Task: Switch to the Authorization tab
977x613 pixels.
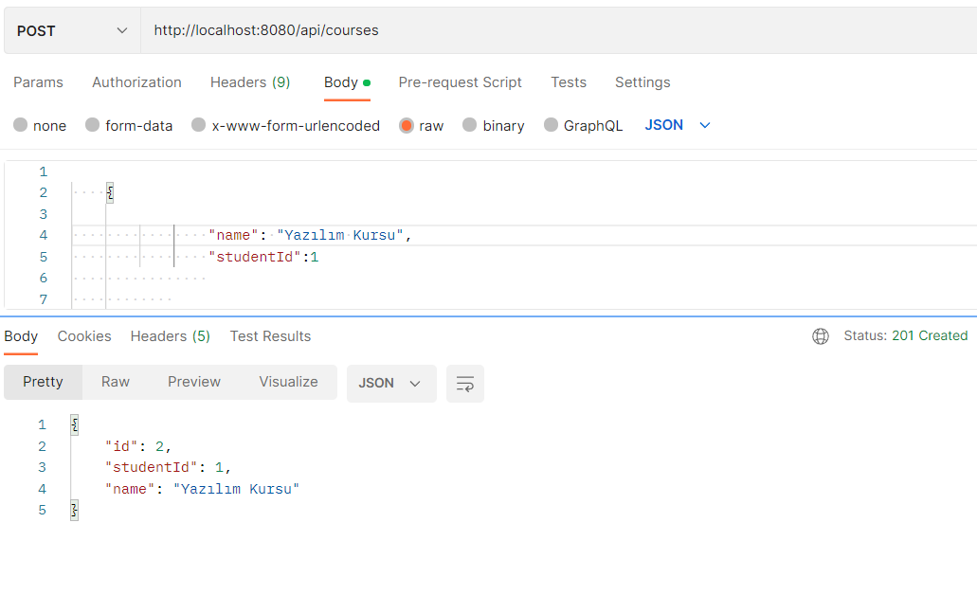Action: click(136, 82)
